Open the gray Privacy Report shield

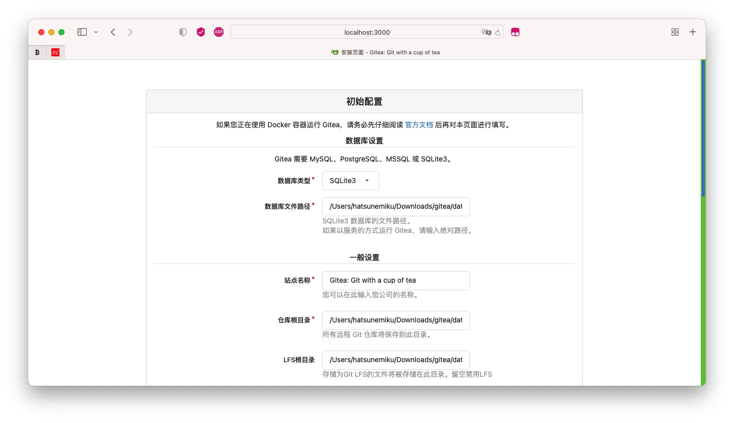pyautogui.click(x=183, y=32)
